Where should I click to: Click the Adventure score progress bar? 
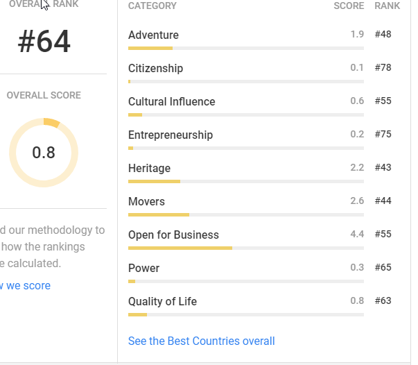point(245,48)
